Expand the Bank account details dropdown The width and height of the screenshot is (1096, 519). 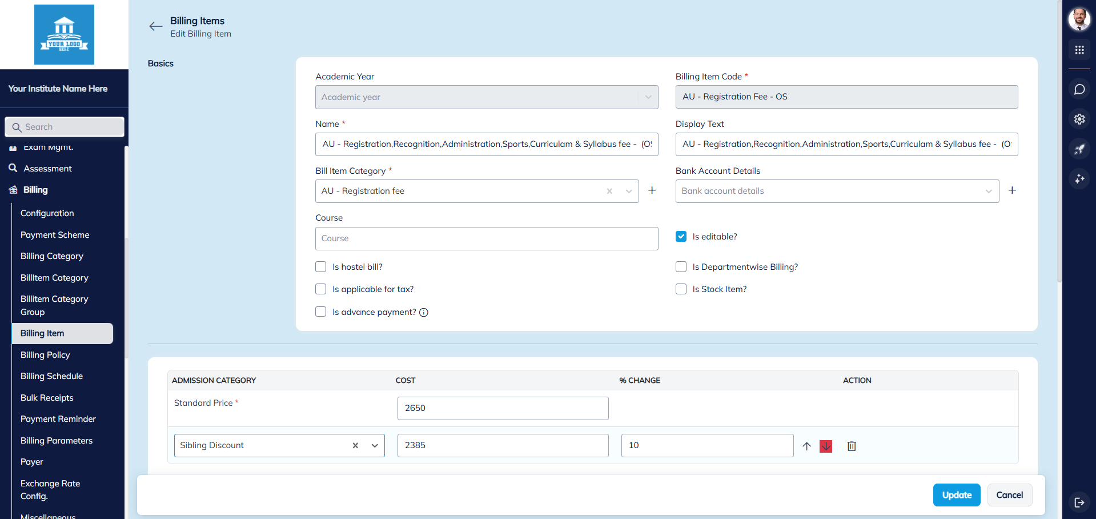989,191
